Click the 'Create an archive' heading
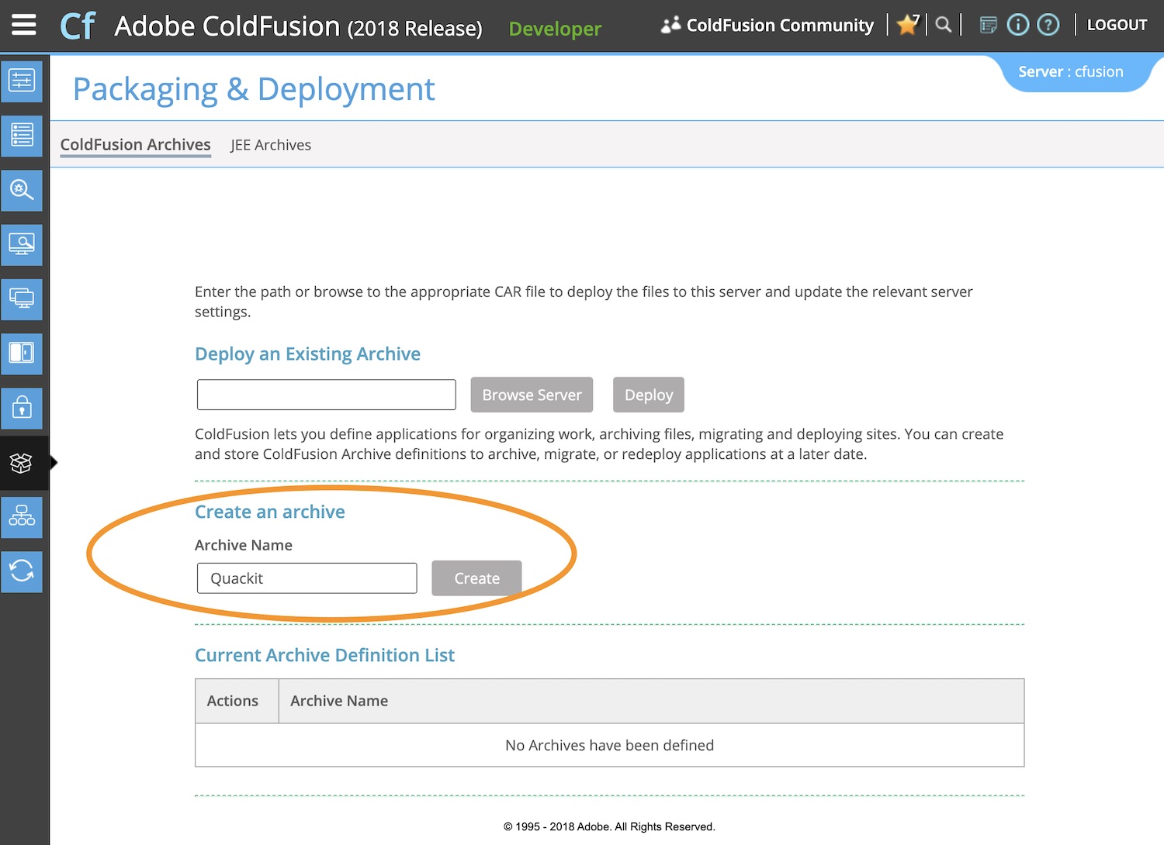The image size is (1164, 845). tap(270, 512)
